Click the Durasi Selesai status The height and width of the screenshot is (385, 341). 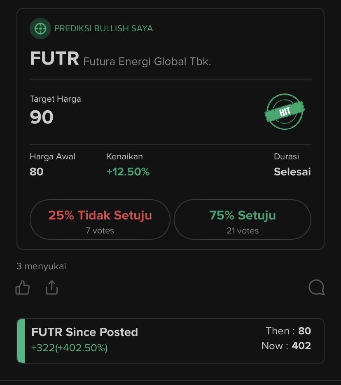[292, 172]
